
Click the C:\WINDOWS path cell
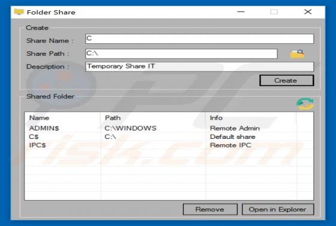pos(131,128)
